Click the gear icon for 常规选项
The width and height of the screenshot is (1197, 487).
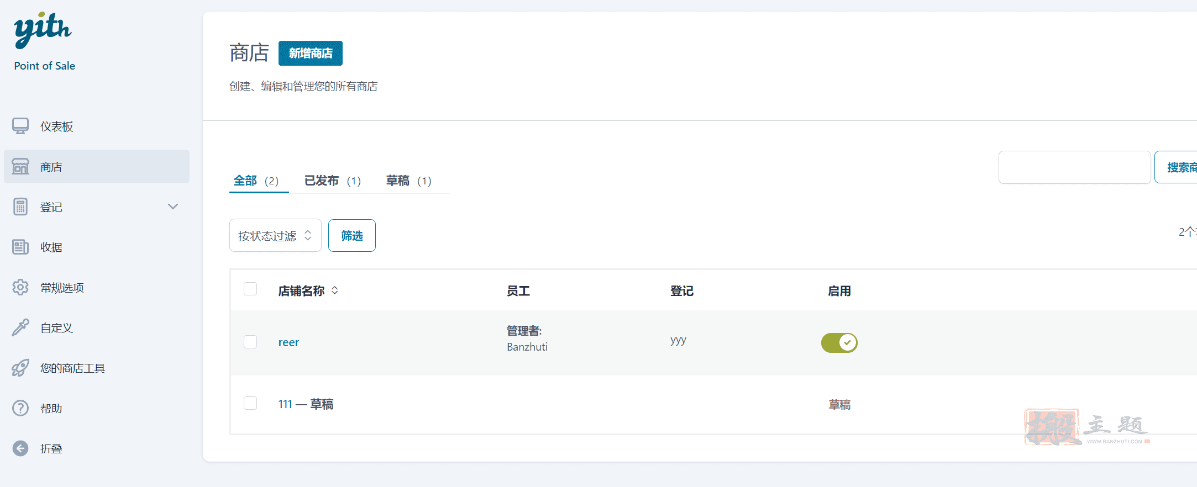click(20, 287)
